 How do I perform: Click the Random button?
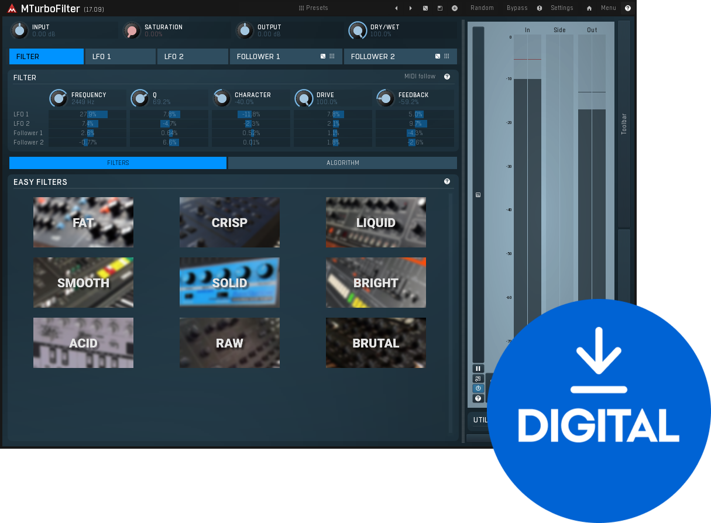pos(482,8)
